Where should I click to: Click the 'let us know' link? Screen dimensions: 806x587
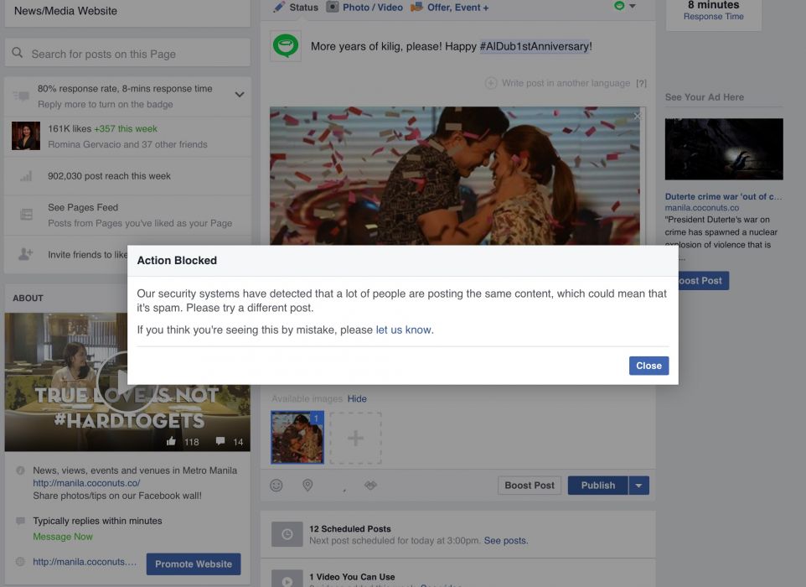(404, 330)
